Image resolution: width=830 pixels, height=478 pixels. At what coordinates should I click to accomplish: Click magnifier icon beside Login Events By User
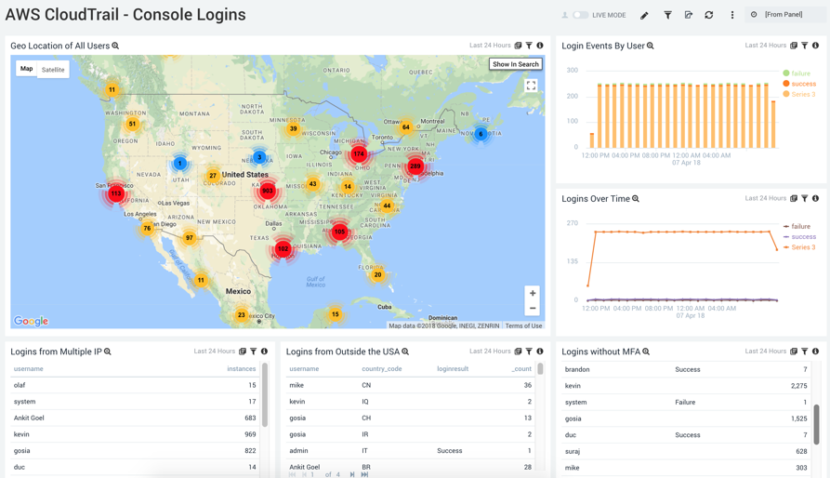[650, 46]
